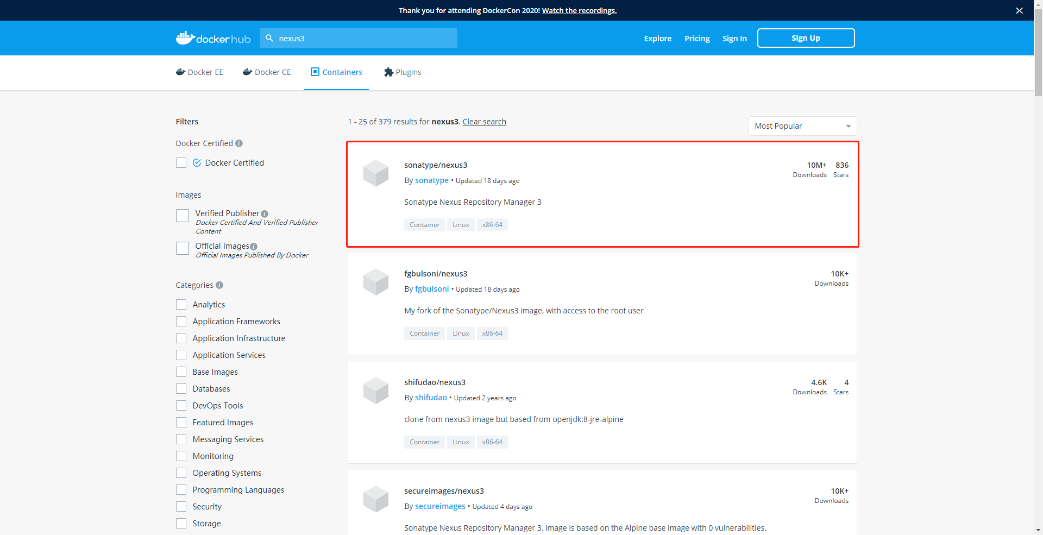Check the DevOps Tools category
Image resolution: width=1043 pixels, height=535 pixels.
click(181, 406)
